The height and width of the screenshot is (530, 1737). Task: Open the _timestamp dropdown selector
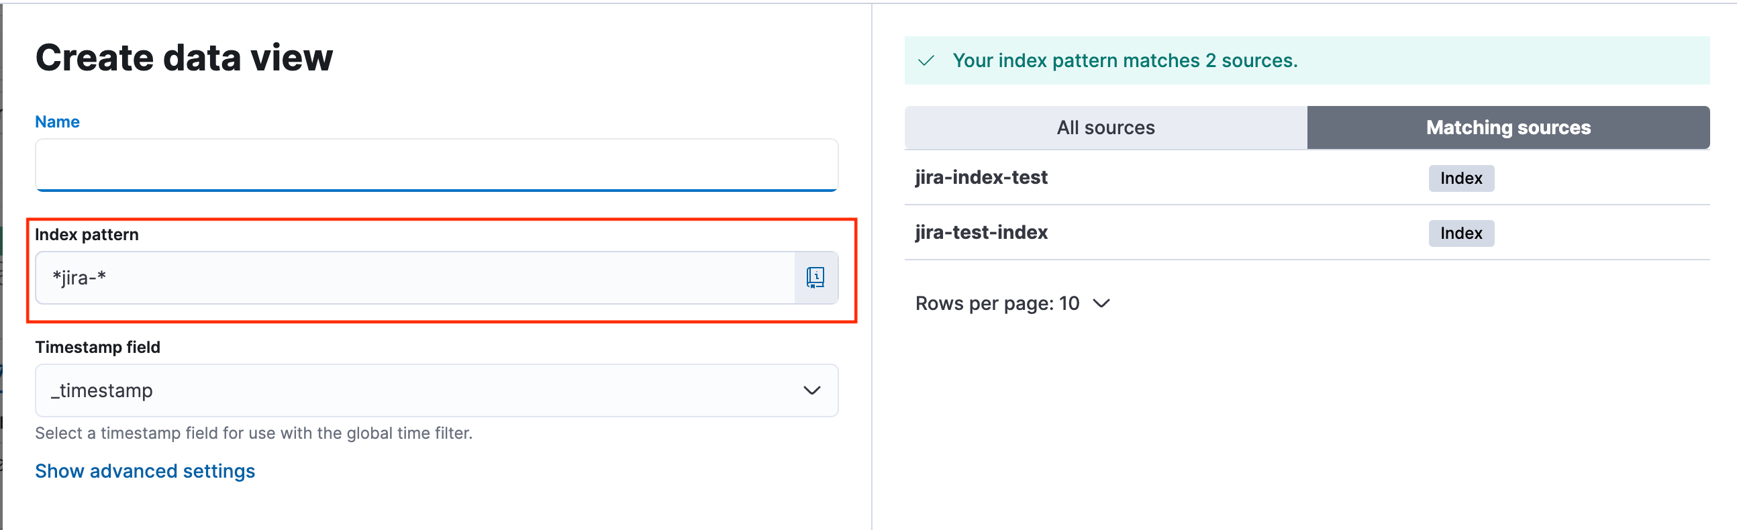pos(436,390)
